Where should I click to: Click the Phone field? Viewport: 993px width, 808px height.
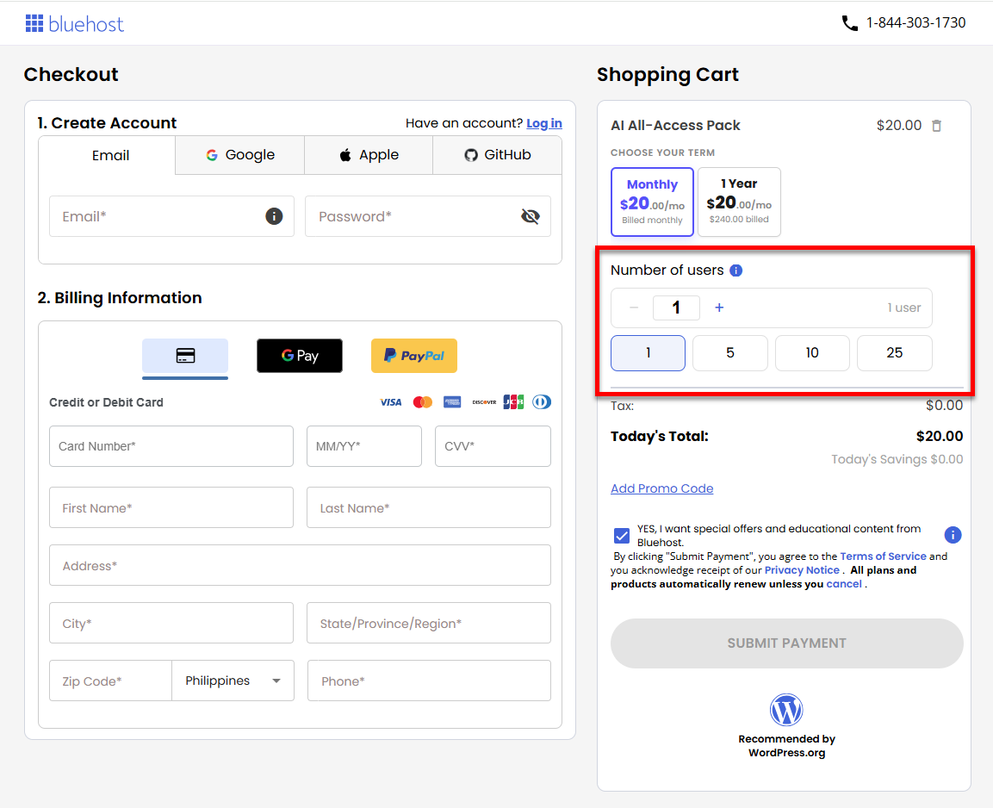pos(429,681)
